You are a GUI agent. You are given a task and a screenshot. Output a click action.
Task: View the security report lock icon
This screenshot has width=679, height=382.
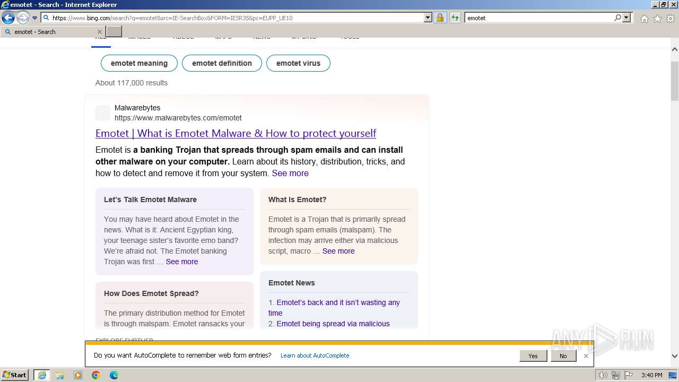[x=440, y=18]
